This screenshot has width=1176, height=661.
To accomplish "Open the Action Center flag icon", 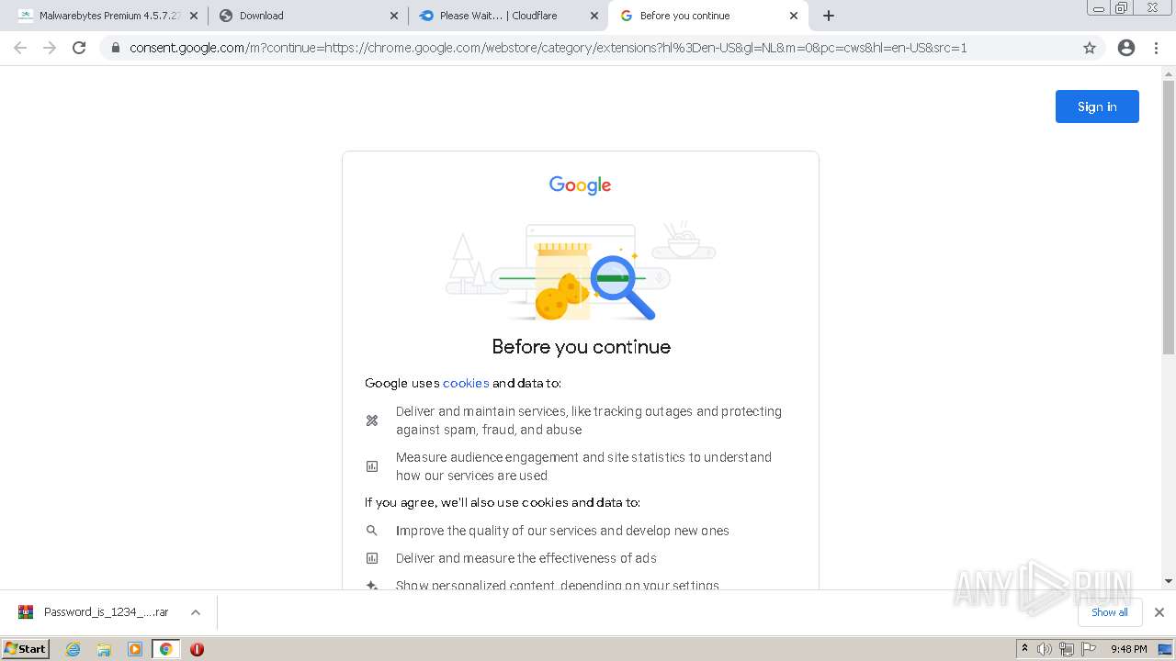I will 1088,649.
